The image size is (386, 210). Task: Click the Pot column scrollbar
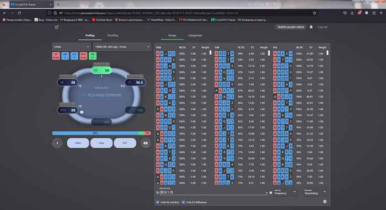pos(327,53)
